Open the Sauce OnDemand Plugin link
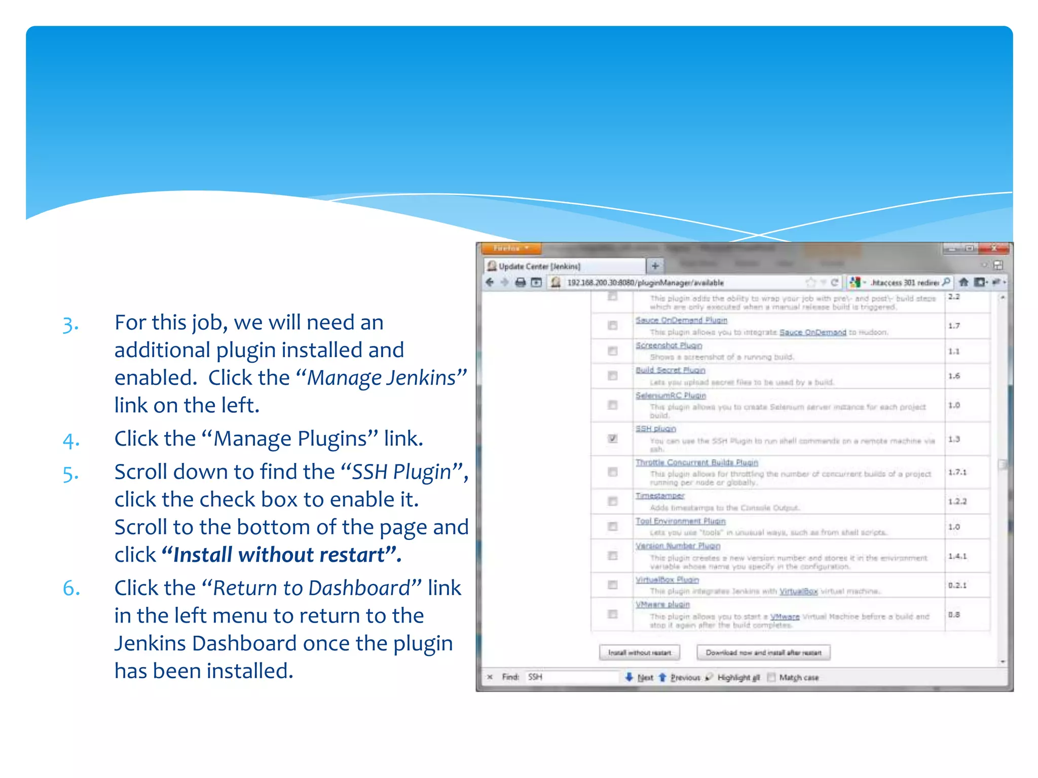This screenshot has width=1038, height=778. (681, 320)
